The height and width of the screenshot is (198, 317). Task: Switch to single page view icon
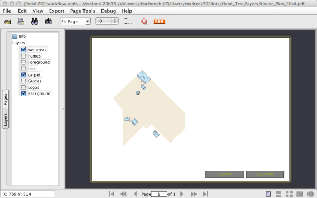pos(268,194)
